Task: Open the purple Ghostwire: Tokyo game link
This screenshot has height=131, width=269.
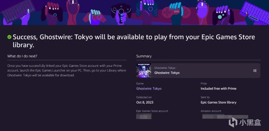Action: coord(149,88)
